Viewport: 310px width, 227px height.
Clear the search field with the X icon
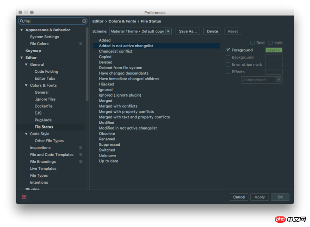[x=84, y=21]
